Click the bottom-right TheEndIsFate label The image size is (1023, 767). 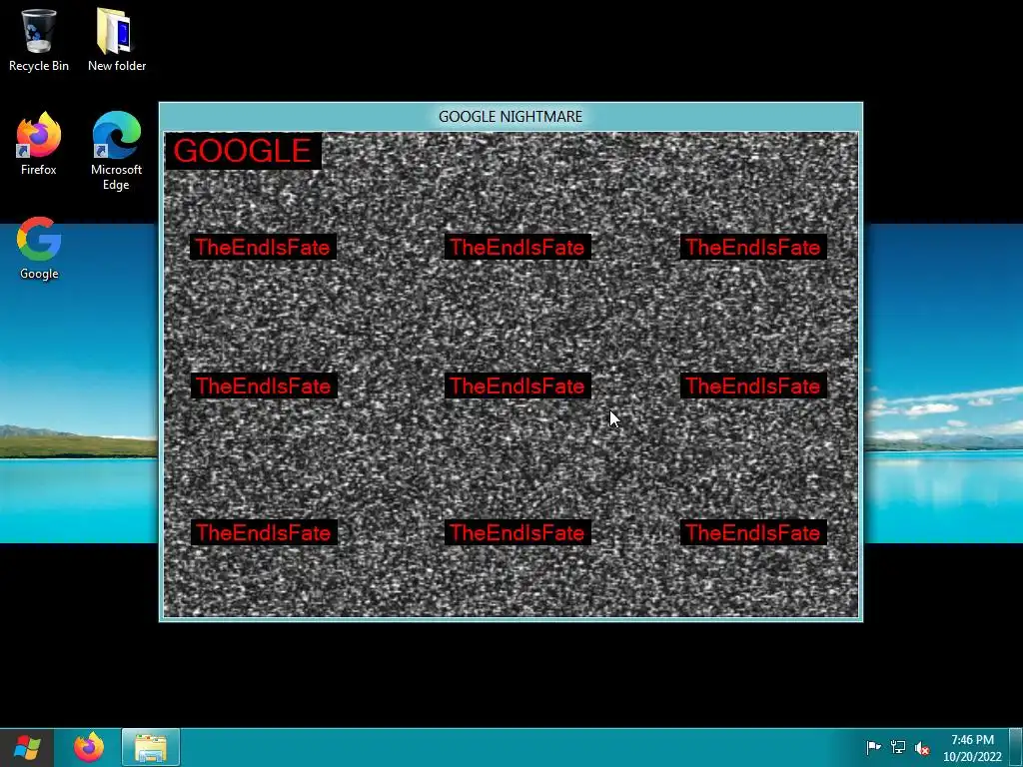pyautogui.click(x=753, y=532)
